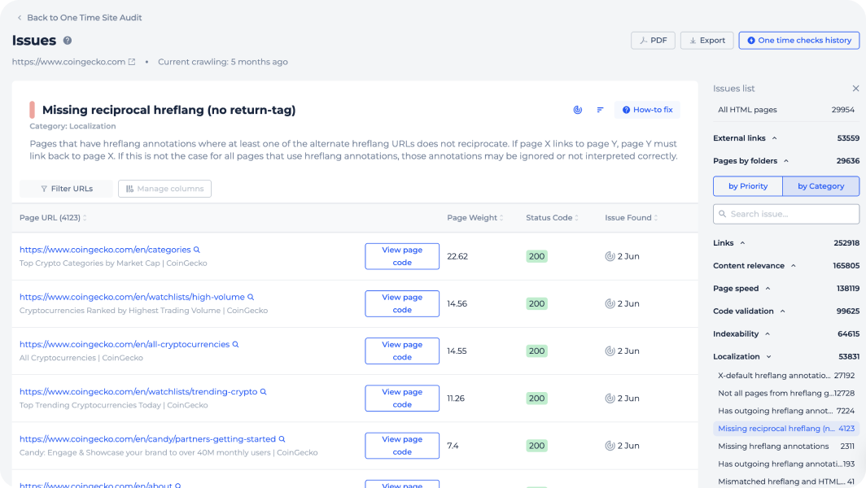Select Missing hreflang annotations issue

point(786,446)
